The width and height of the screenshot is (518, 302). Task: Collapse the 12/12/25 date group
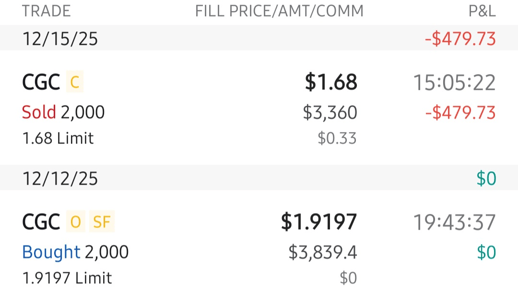point(60,179)
